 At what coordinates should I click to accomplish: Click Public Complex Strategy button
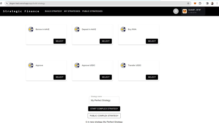[104, 116]
